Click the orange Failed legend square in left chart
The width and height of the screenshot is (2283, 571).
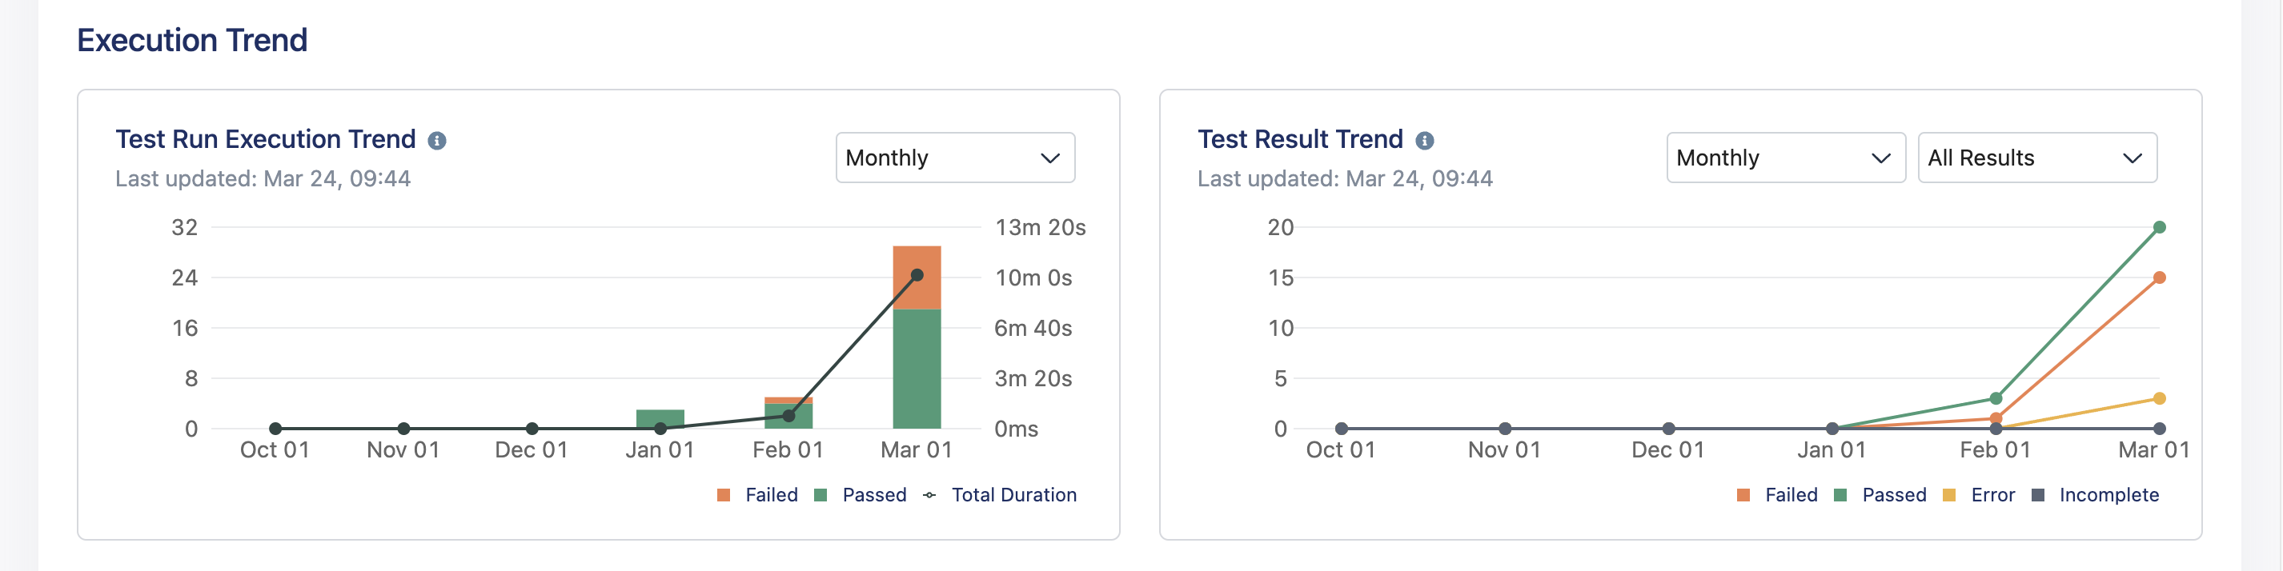click(x=724, y=495)
